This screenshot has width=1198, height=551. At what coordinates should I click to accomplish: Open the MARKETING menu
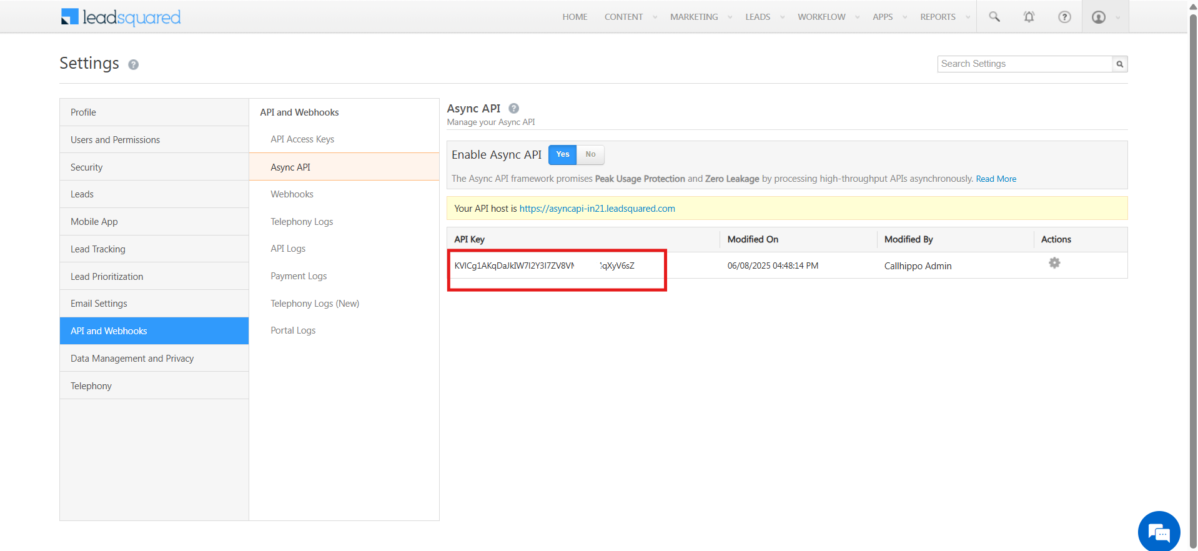[x=694, y=17]
